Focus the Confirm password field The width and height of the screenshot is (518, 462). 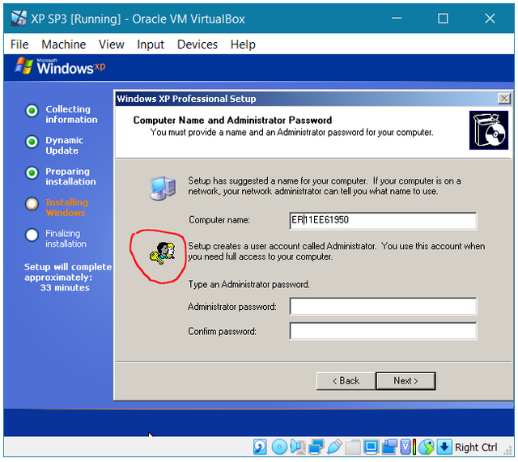pos(383,331)
